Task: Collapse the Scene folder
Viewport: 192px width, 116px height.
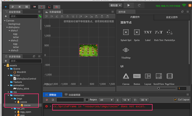Action: pos(8,69)
